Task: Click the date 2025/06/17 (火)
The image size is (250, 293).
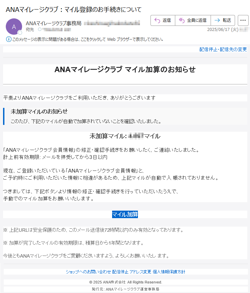Action: coord(223,30)
